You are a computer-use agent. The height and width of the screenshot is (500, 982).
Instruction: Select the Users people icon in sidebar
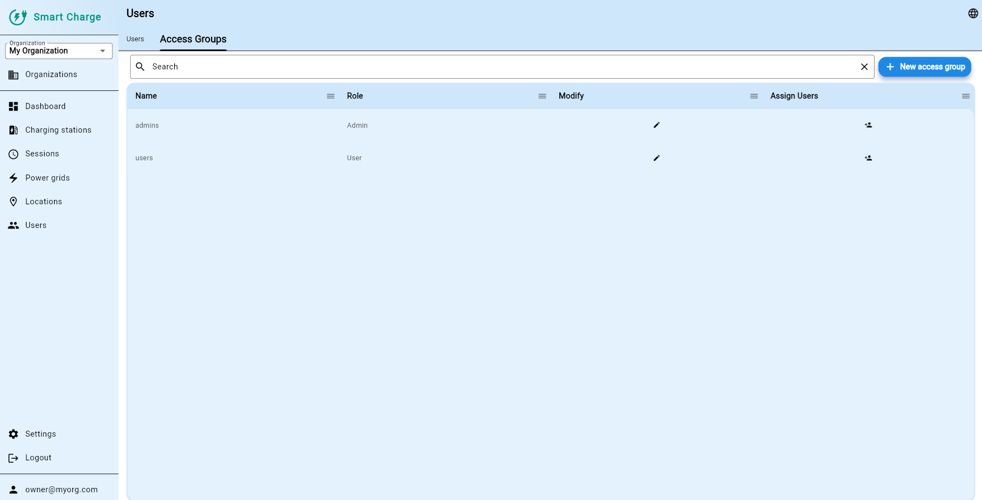pyautogui.click(x=14, y=225)
